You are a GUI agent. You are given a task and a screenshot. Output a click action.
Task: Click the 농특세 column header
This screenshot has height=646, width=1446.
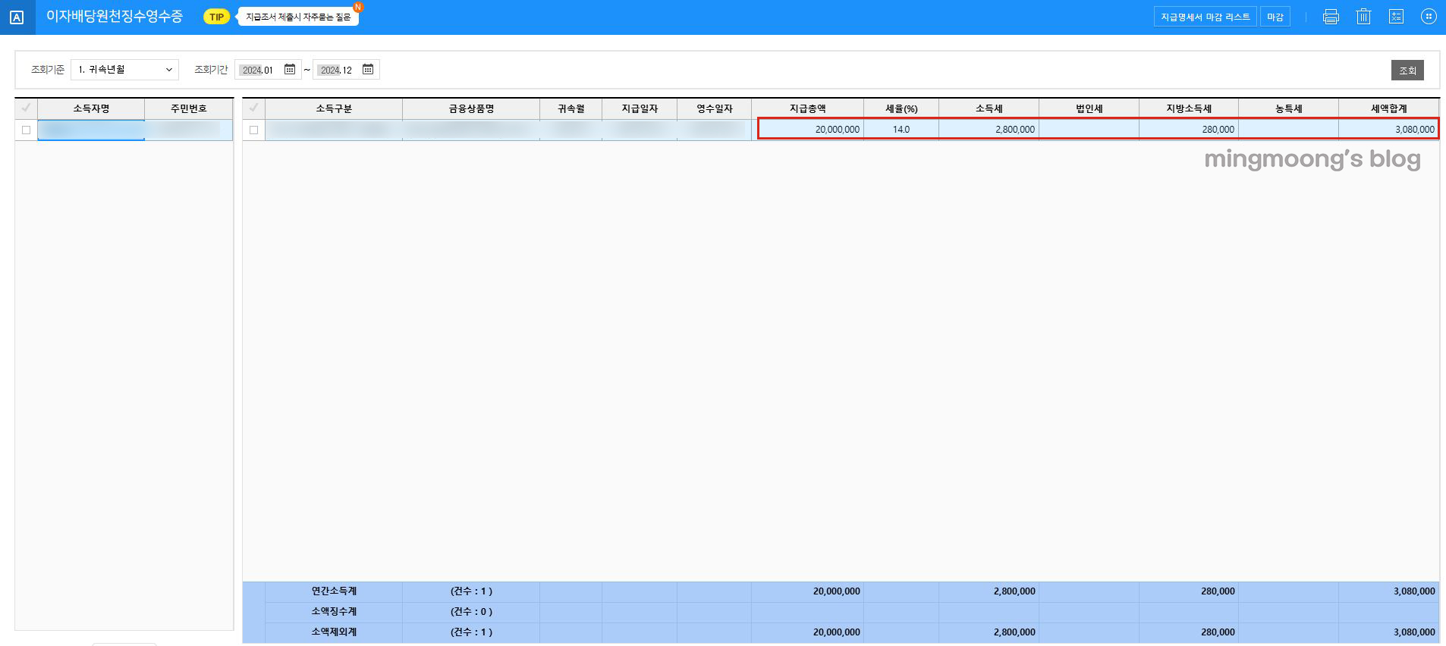coord(1289,108)
